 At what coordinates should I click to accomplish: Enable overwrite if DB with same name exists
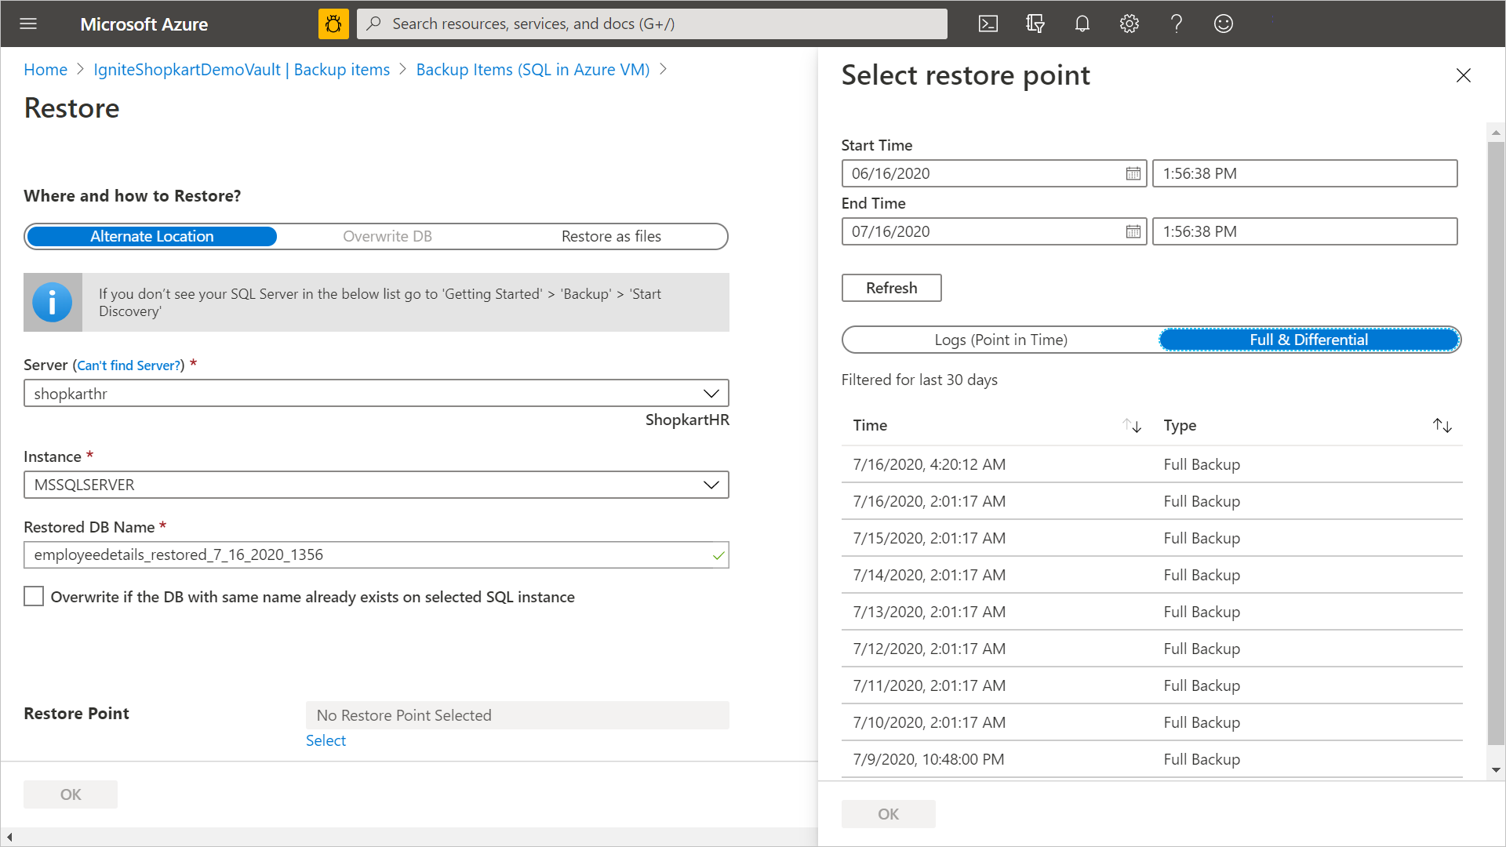(32, 597)
